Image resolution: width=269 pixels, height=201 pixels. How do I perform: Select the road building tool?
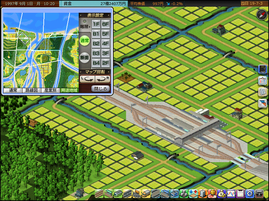(127, 194)
